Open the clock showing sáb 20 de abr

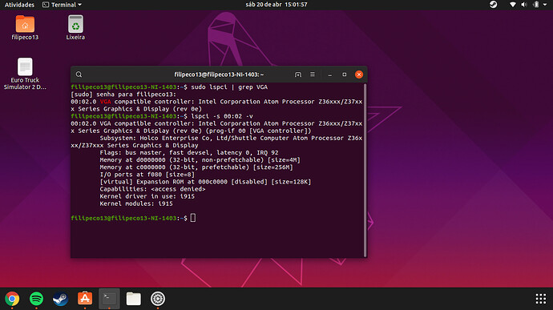[276, 5]
